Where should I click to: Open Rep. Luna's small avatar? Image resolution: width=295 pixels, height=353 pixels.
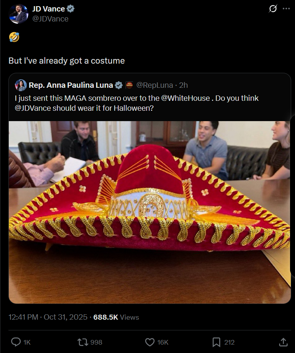[21, 85]
